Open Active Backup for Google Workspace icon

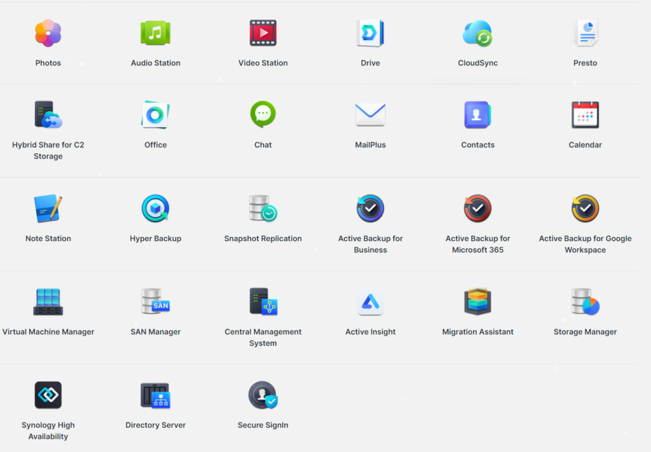click(586, 209)
